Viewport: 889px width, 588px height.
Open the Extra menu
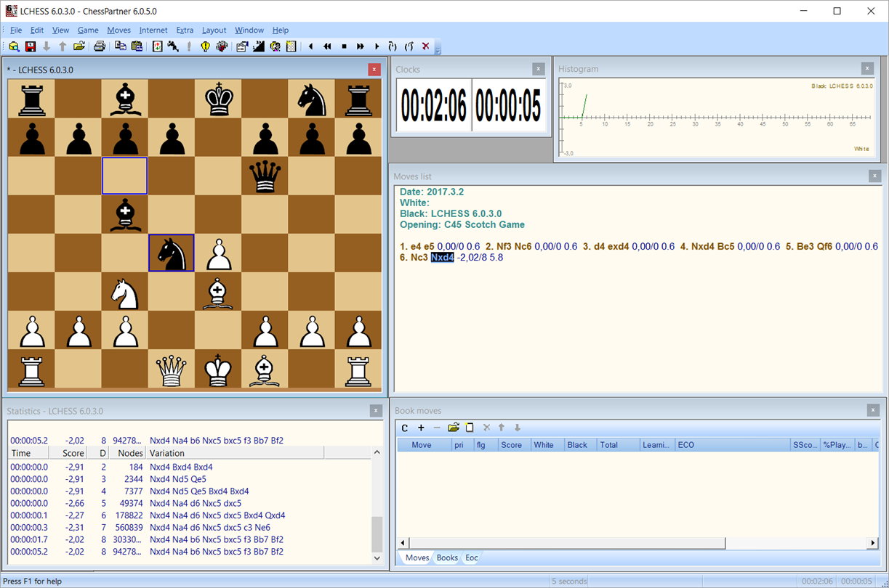(x=185, y=30)
